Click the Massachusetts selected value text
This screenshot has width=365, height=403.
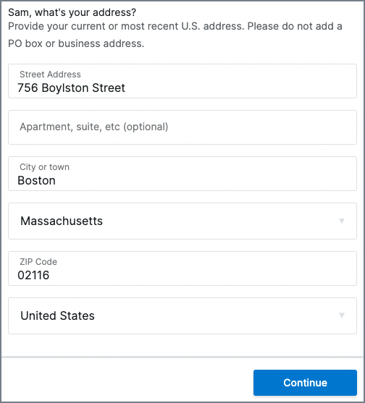(x=62, y=221)
